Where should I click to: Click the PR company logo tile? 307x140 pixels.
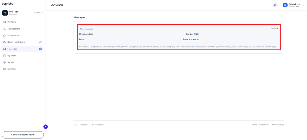[x=5, y=13]
